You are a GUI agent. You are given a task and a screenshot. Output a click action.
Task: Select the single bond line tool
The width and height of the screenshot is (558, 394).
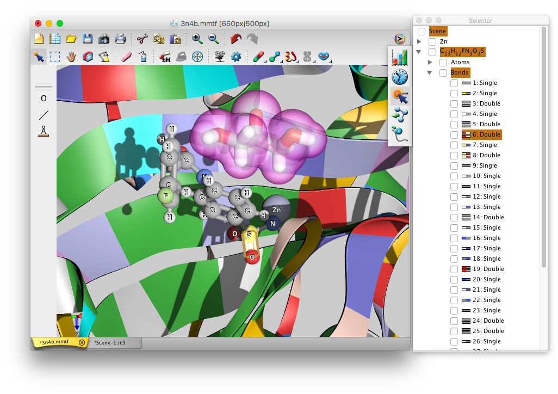coord(44,115)
